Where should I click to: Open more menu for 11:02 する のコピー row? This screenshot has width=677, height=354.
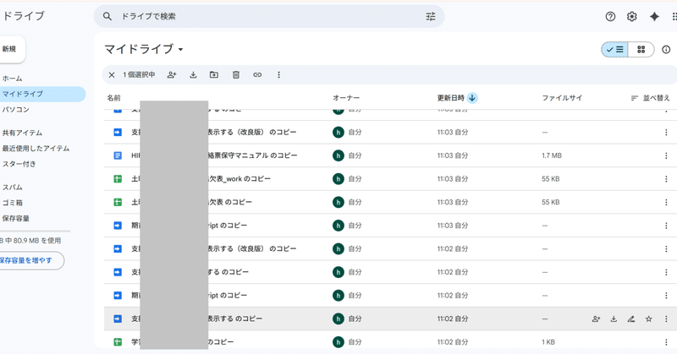pos(666,272)
